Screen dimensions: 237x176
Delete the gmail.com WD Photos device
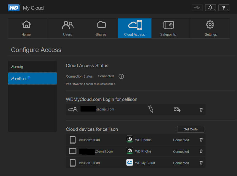tap(201, 151)
